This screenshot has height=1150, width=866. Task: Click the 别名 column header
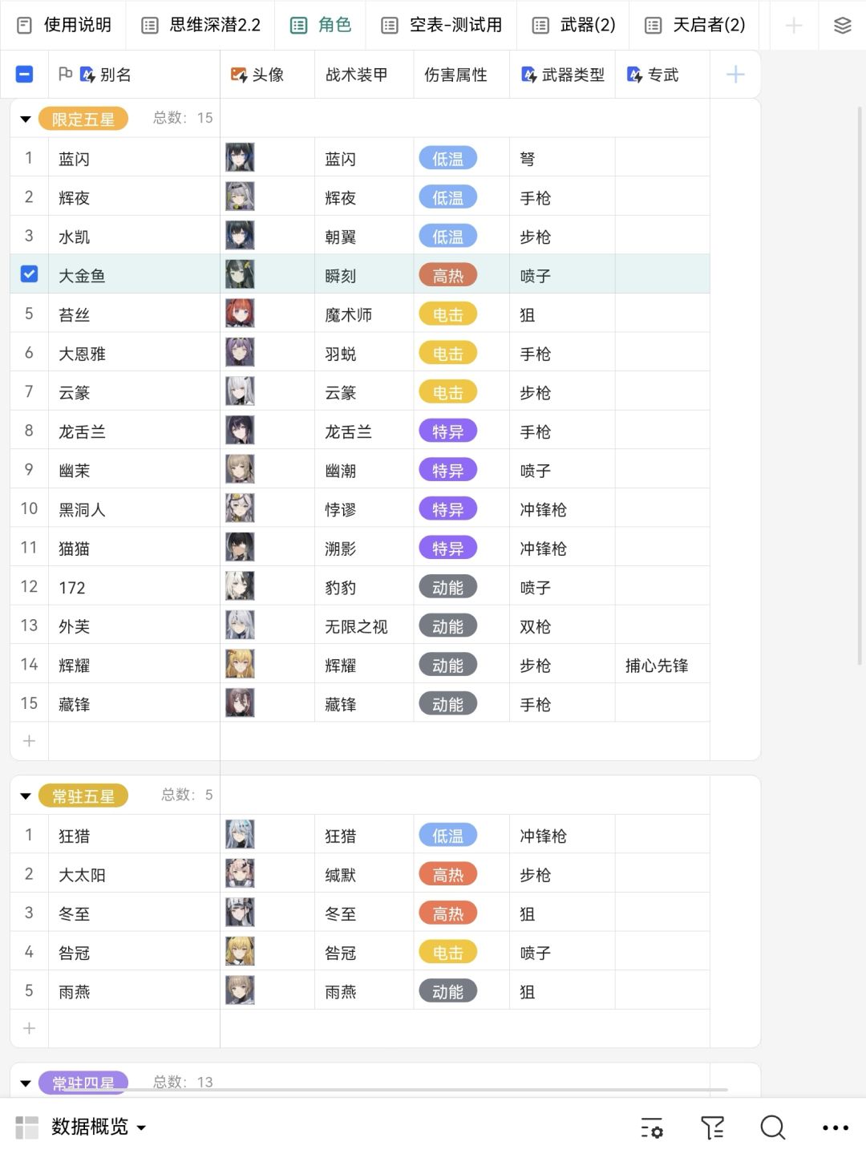[x=134, y=75]
